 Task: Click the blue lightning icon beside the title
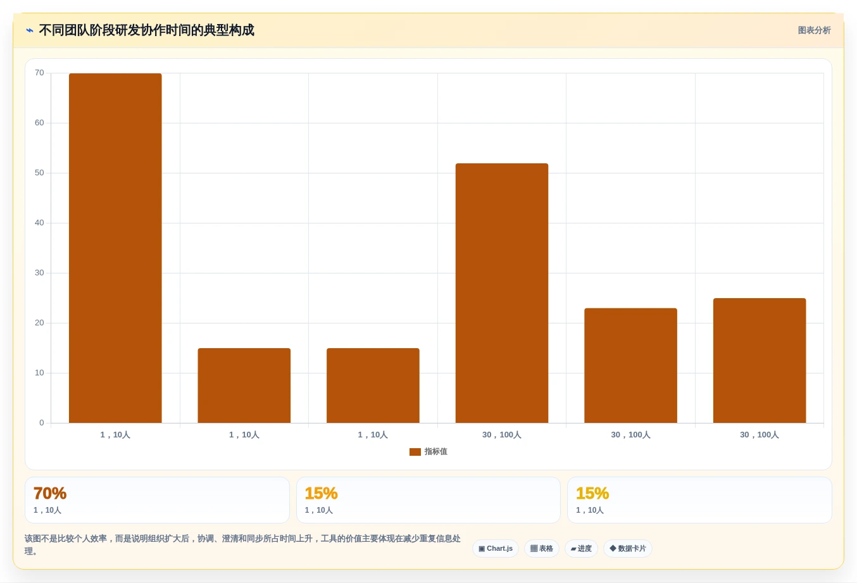point(30,30)
